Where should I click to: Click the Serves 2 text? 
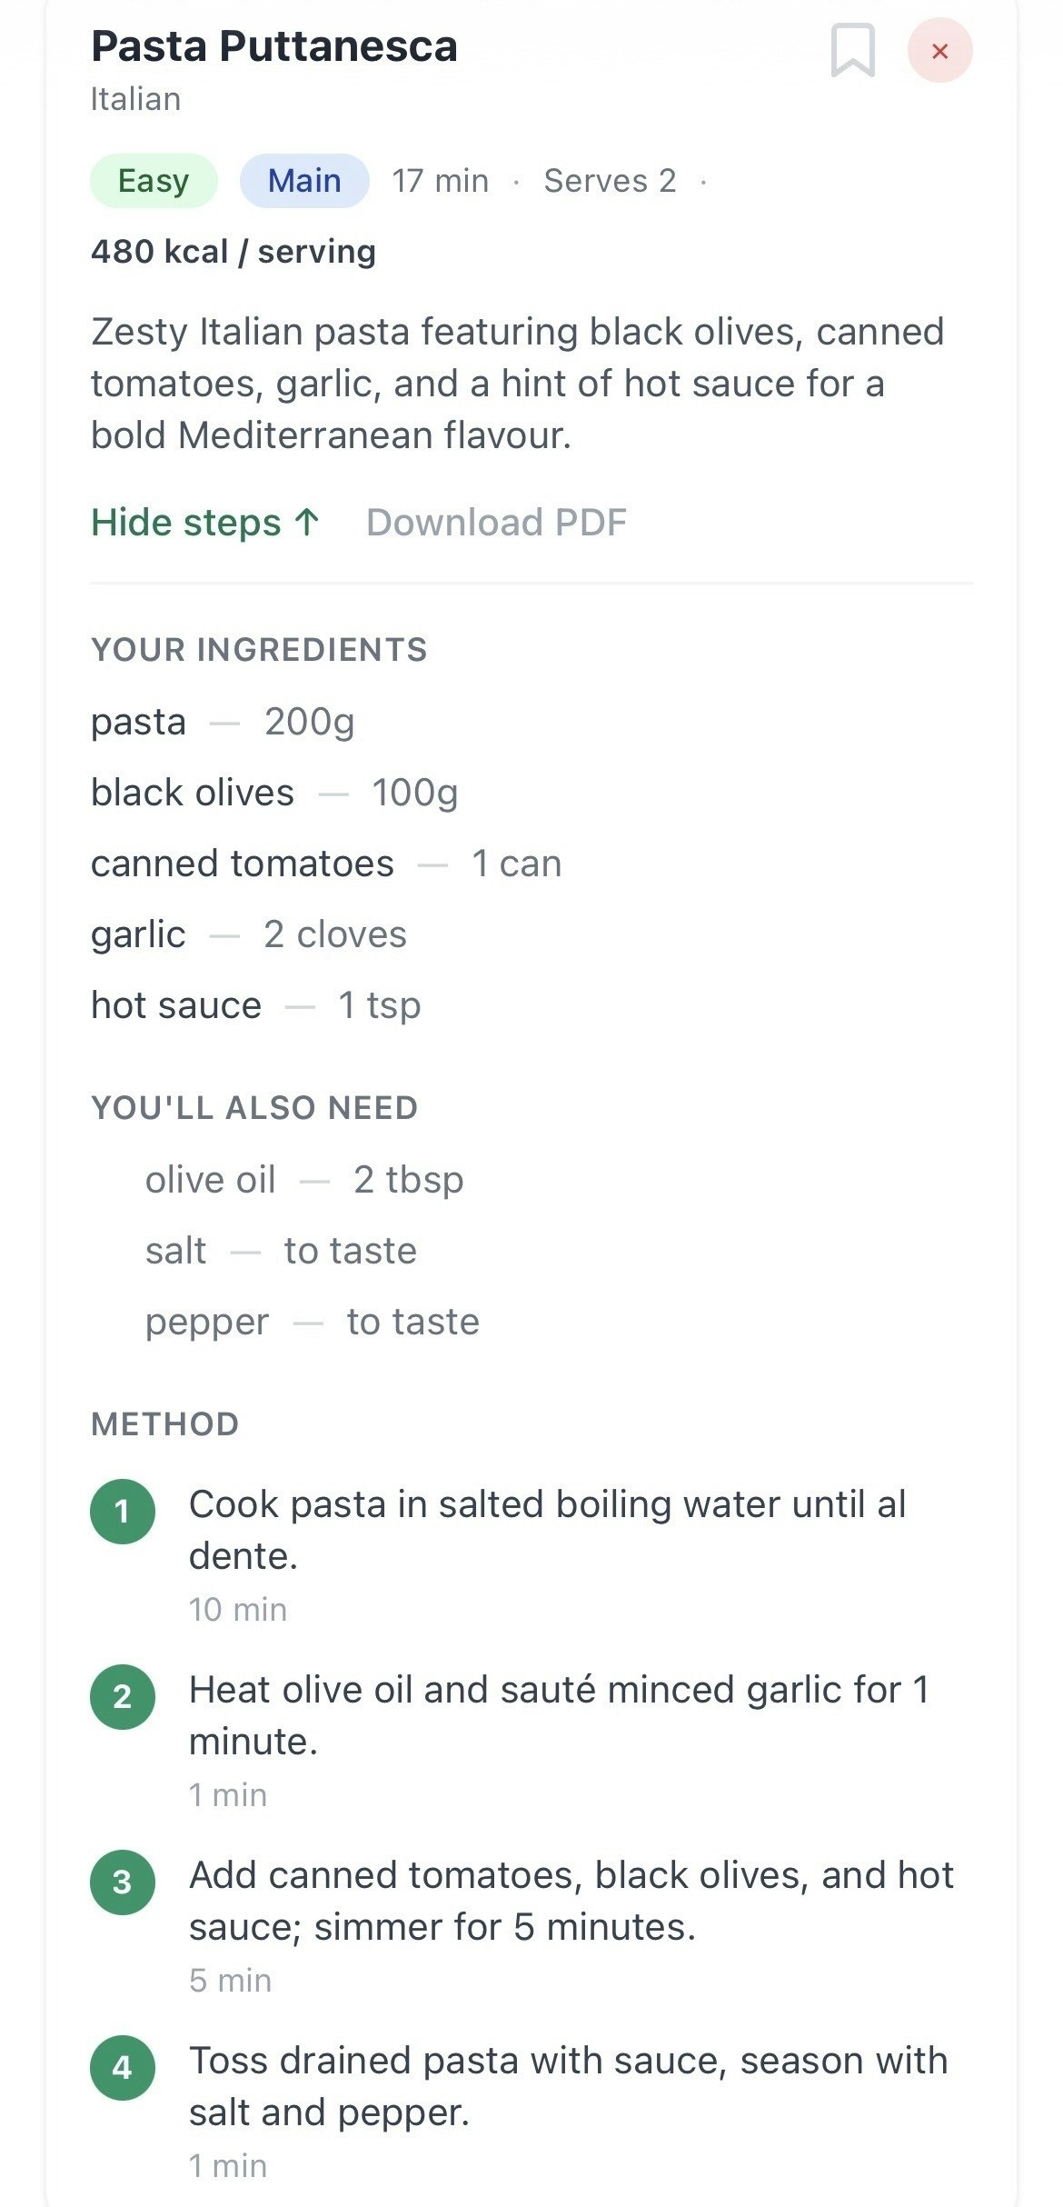tap(610, 181)
